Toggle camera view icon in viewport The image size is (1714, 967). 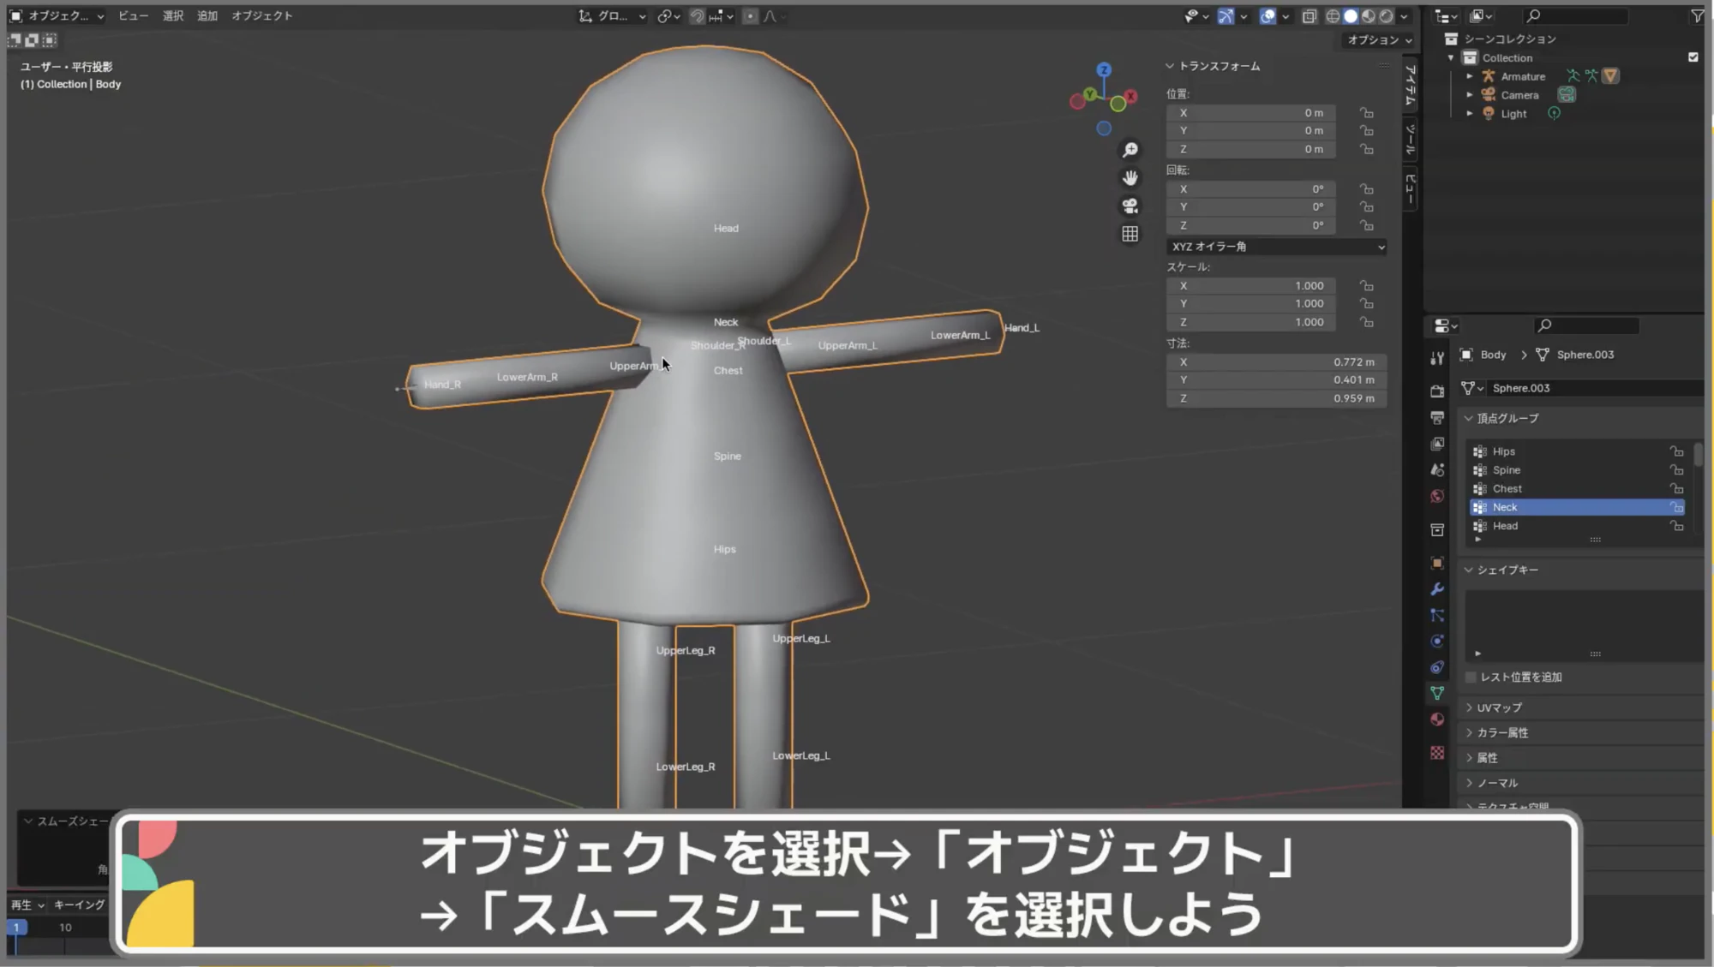click(x=1130, y=206)
